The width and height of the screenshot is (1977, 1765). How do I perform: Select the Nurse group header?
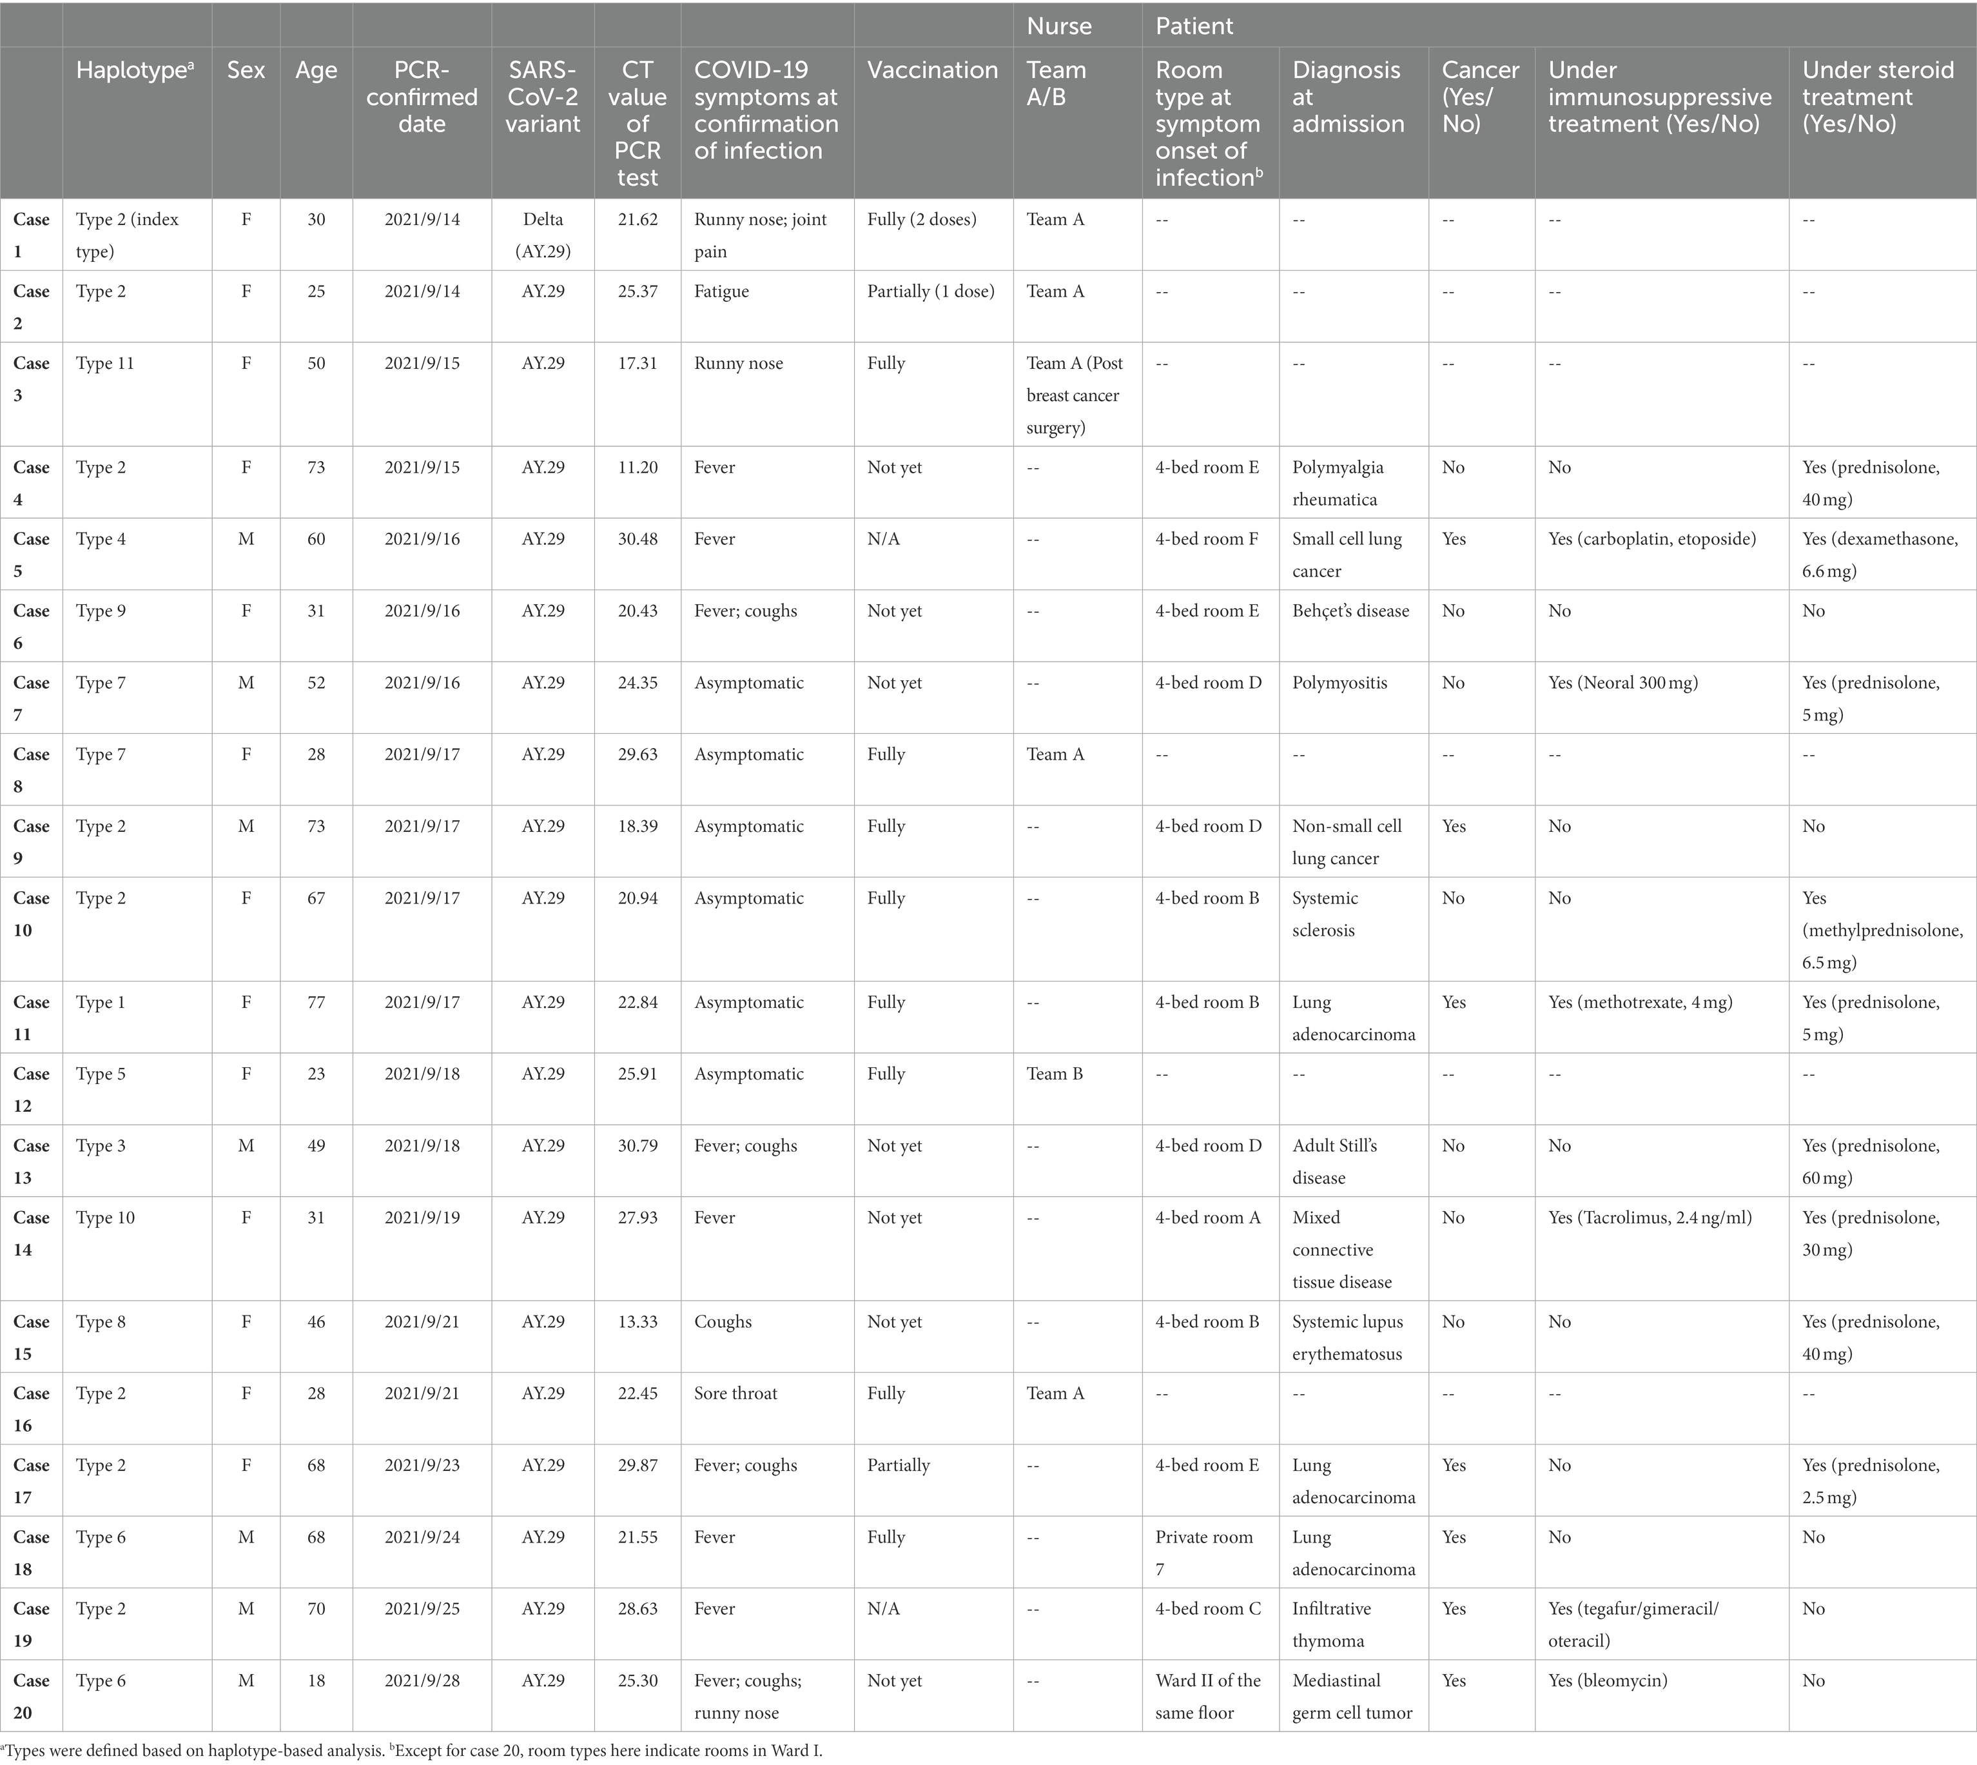coord(1059,26)
